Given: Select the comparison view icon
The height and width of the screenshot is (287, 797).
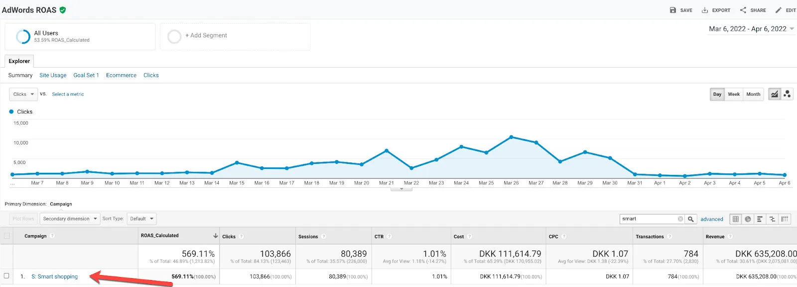Looking at the screenshot, I should [772, 219].
